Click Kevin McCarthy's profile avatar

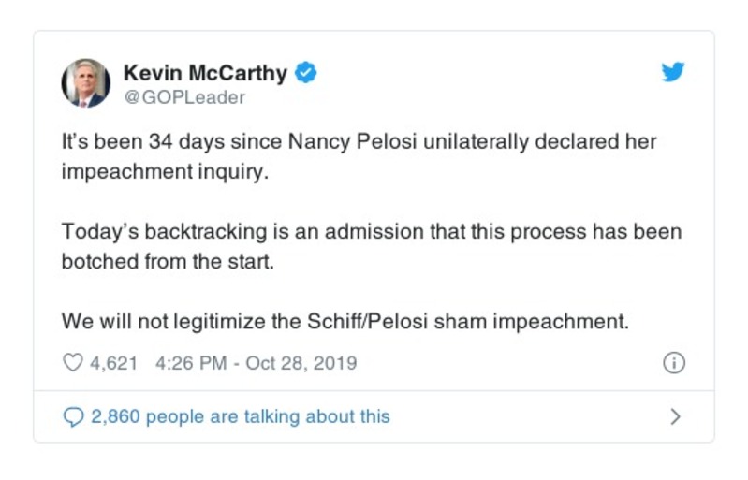pos(86,82)
